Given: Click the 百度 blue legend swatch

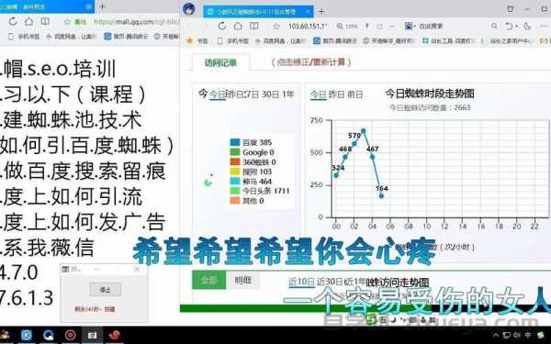Looking at the screenshot, I should 235,142.
